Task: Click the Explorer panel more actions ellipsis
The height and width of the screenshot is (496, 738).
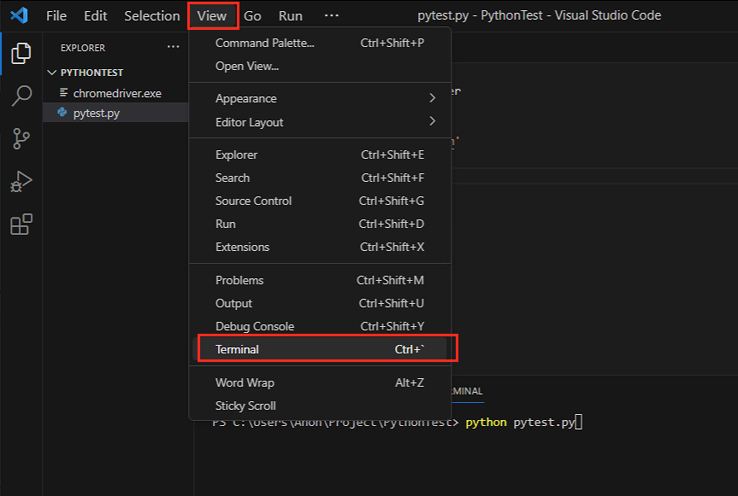Action: coord(174,48)
